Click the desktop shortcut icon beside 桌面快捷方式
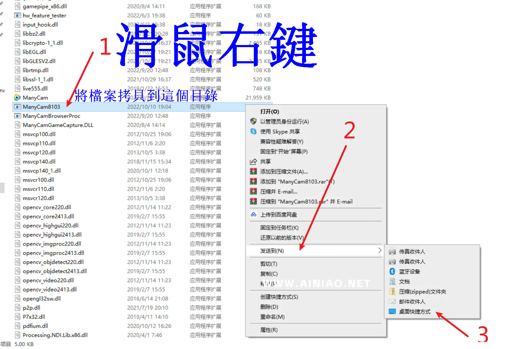Screen dimensions: 521x349 392,311
